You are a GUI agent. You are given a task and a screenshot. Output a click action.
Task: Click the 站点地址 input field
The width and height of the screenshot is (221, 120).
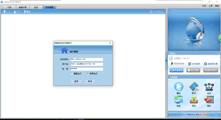click(x=87, y=59)
